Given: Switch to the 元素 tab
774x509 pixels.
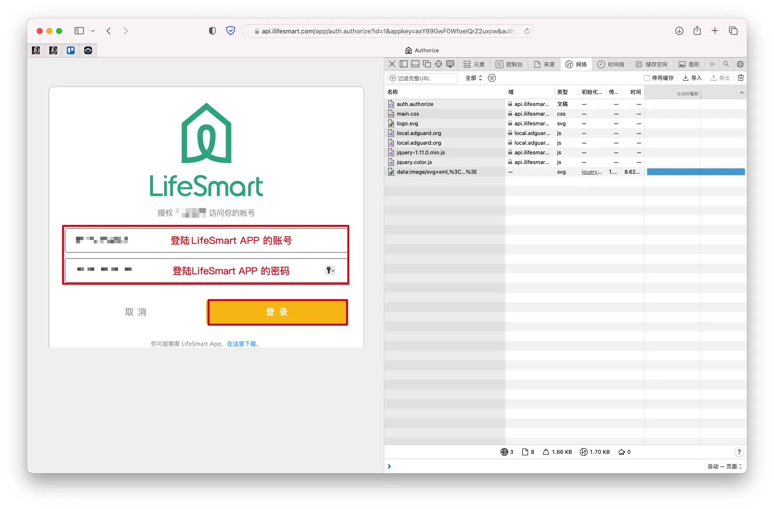Looking at the screenshot, I should click(x=474, y=64).
